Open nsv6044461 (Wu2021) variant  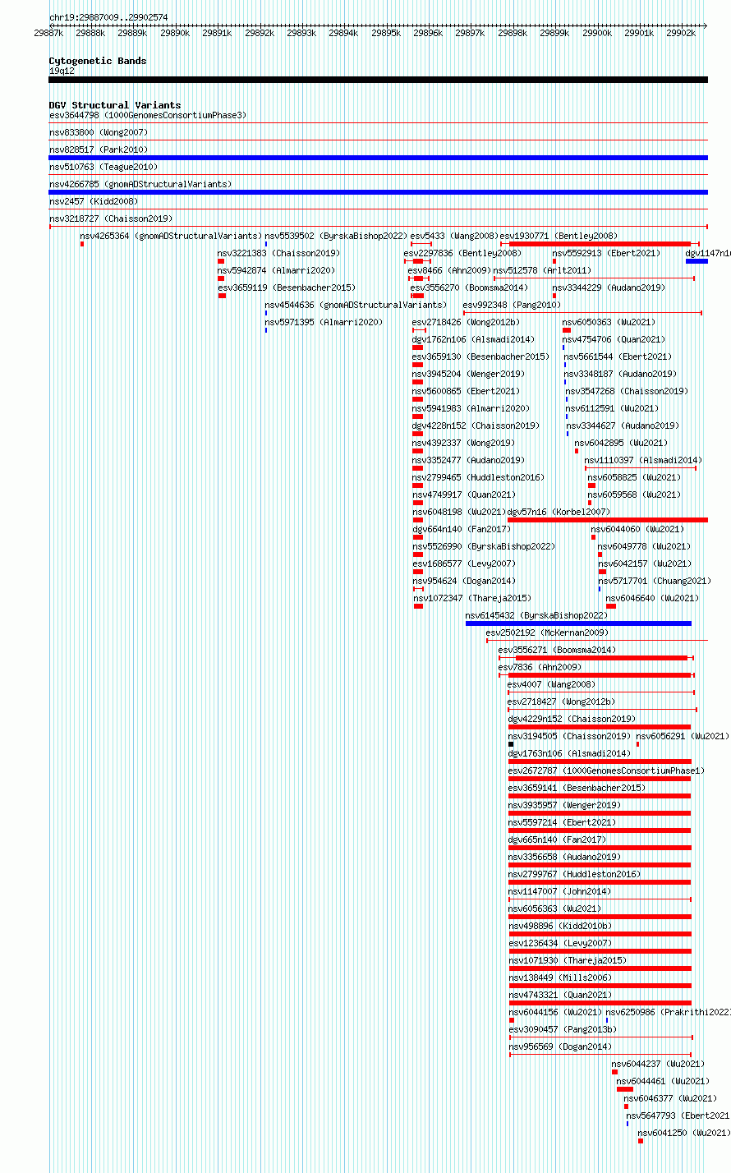pyautogui.click(x=664, y=1081)
